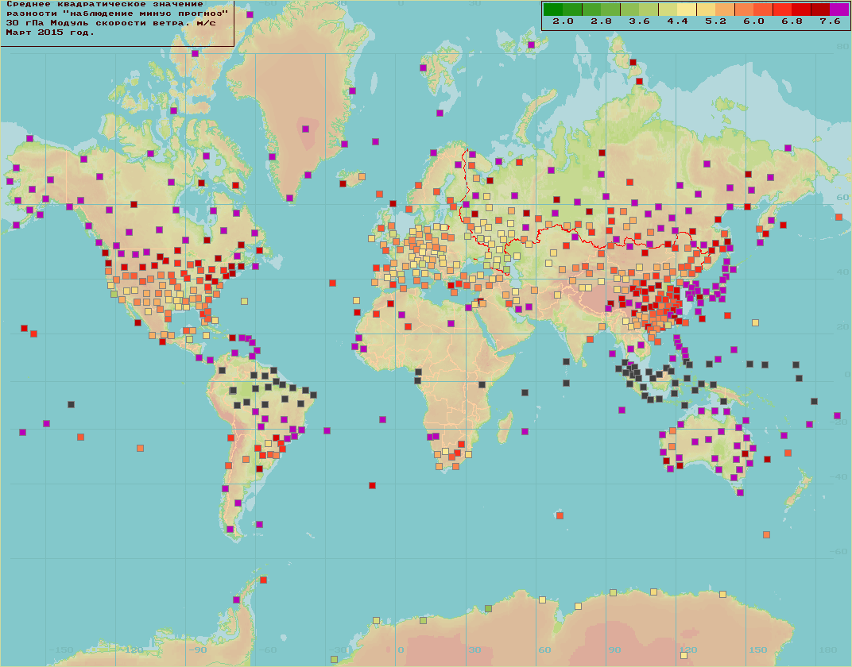Viewport: 852px width, 667px height.
Task: Click the date text 'Март 2015 год.'
Action: point(50,32)
